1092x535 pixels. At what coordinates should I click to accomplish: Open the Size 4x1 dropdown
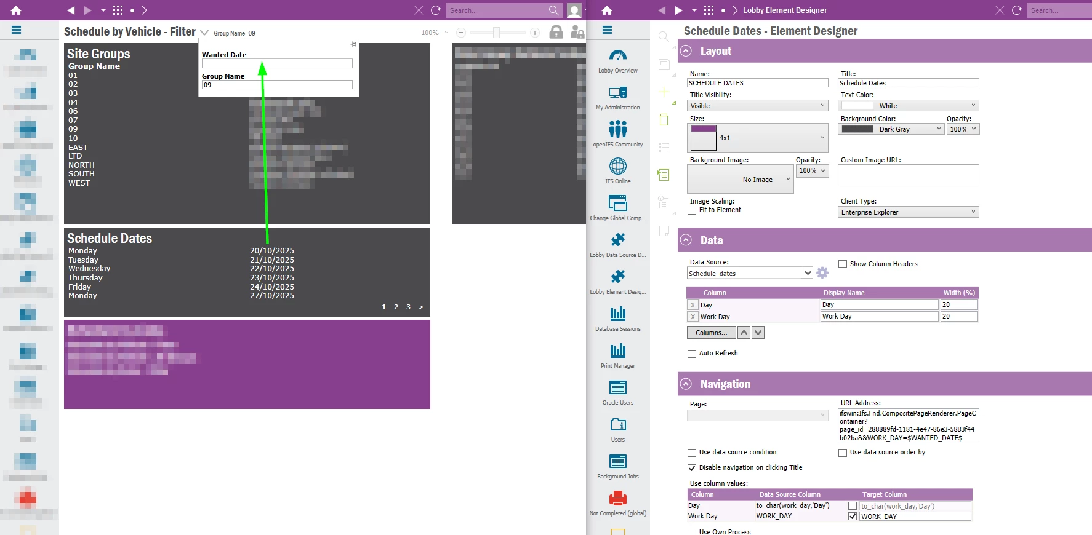click(x=758, y=138)
